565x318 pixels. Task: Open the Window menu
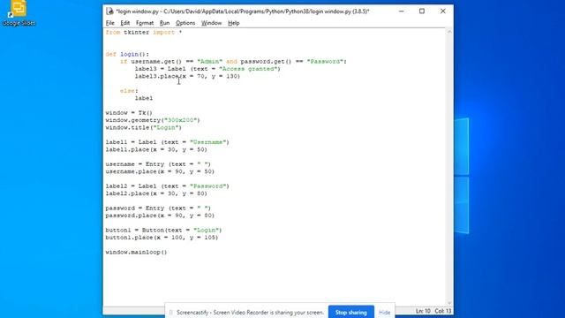211,23
